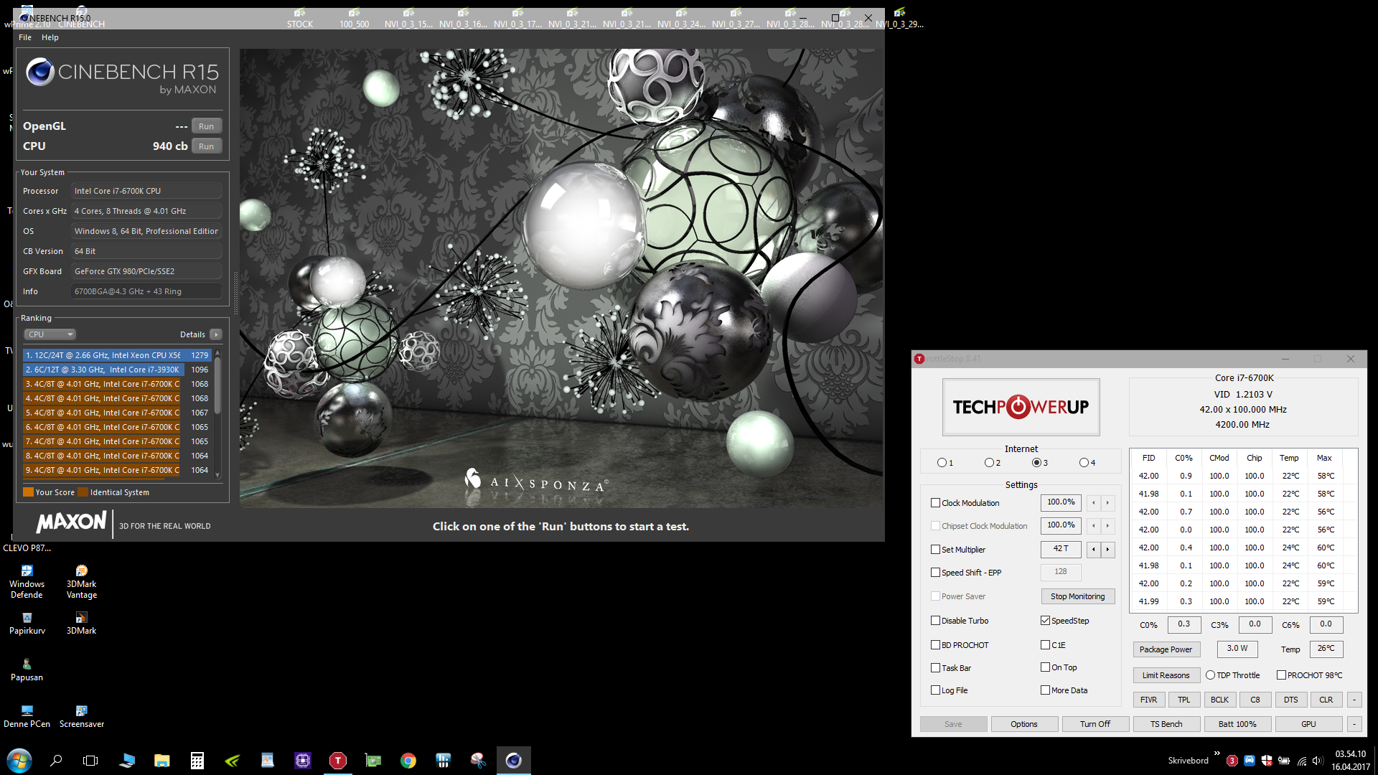This screenshot has width=1378, height=775.
Task: Show hidden tray icons chevron
Action: pyautogui.click(x=1217, y=753)
